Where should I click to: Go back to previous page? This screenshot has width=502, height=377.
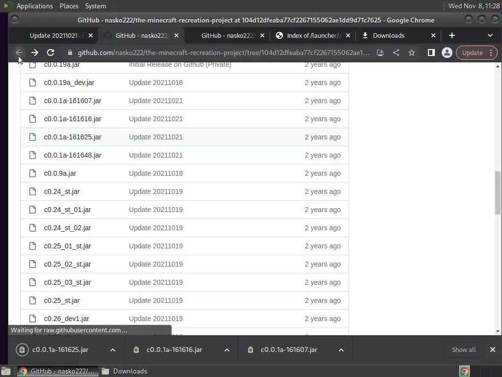[19, 53]
